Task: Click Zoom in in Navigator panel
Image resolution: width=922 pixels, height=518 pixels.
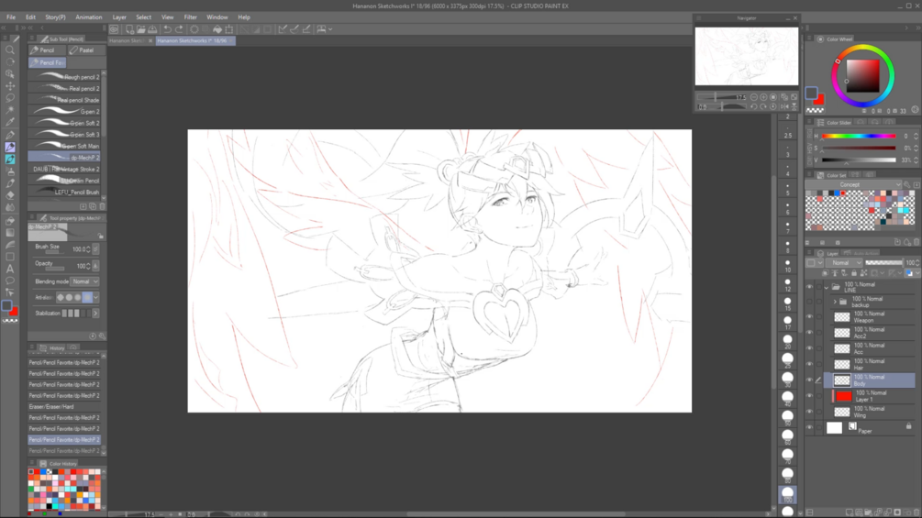Action: click(x=763, y=97)
